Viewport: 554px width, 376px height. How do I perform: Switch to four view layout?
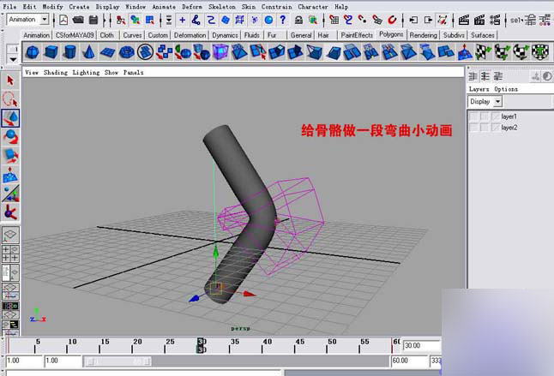[10, 254]
